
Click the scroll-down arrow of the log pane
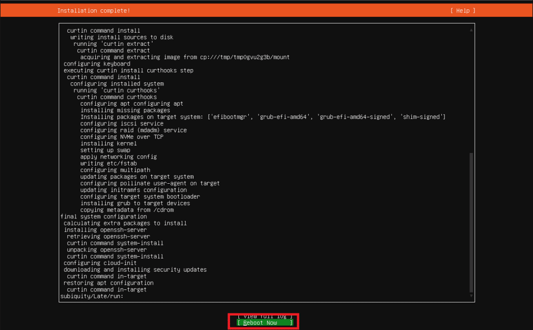point(471,296)
